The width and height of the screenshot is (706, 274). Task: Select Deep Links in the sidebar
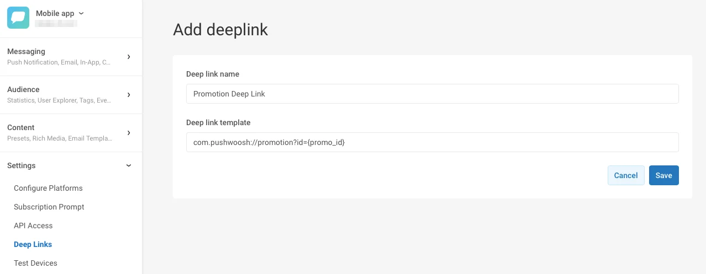click(x=33, y=244)
